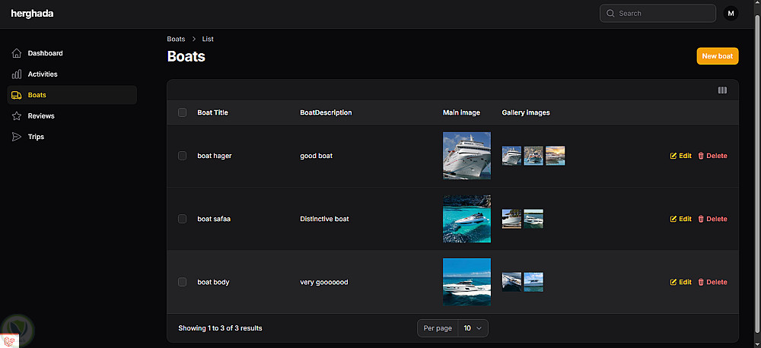Image resolution: width=761 pixels, height=348 pixels.
Task: Click the Laravel debug icon at the bottom left
Action: click(x=11, y=341)
